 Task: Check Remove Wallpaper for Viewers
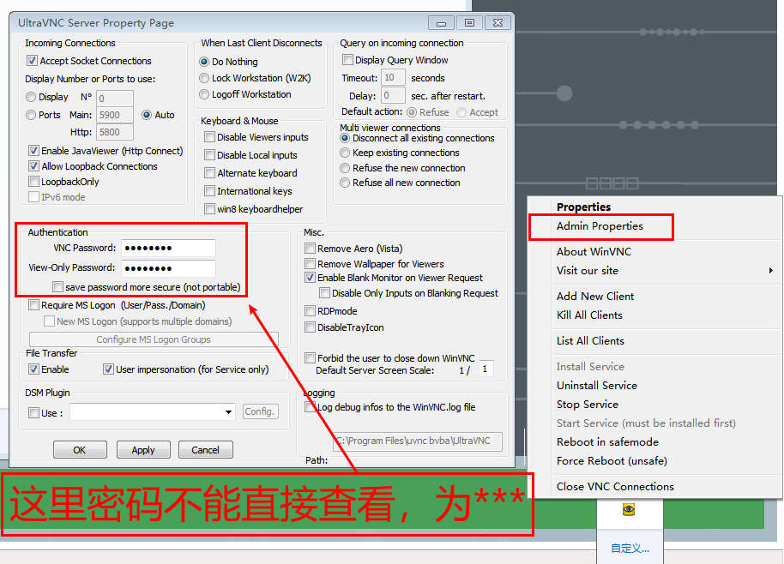click(310, 263)
